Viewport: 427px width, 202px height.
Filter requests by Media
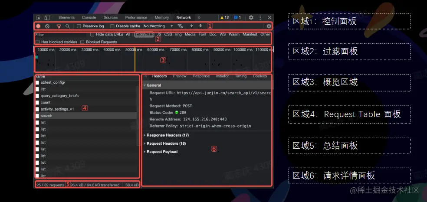(x=190, y=35)
